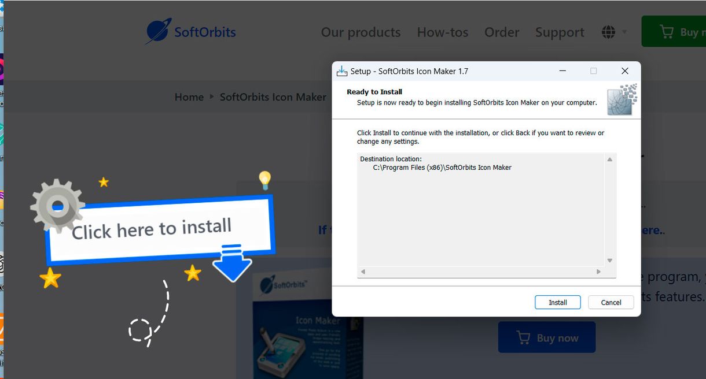This screenshot has height=379, width=706.
Task: Click the setup installer icon in title bar
Action: tap(342, 71)
